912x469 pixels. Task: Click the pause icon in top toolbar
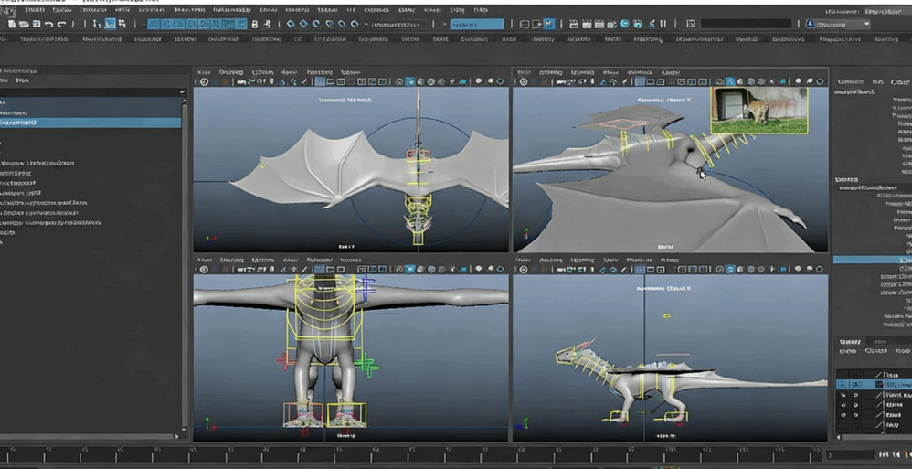[x=662, y=25]
